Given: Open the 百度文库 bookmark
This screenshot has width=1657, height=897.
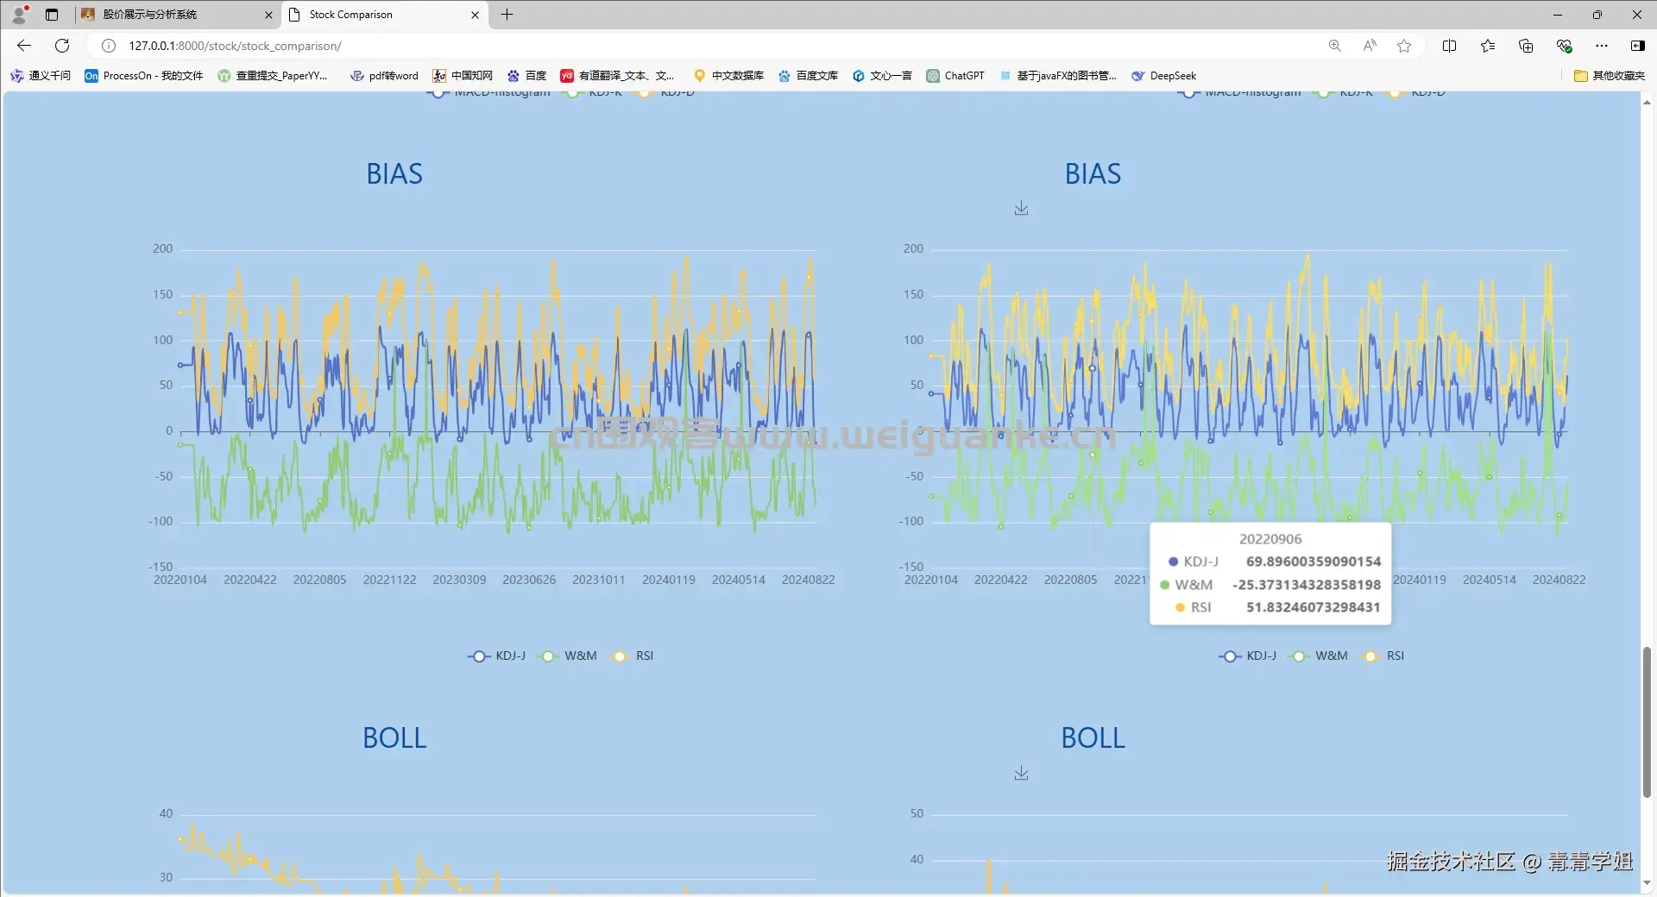Looking at the screenshot, I should point(808,76).
